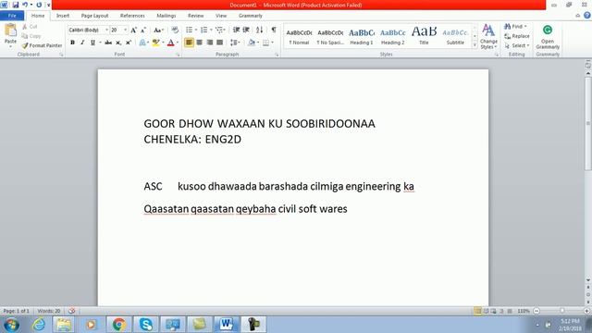Decrease the paragraph indent
Image resolution: width=592 pixels, height=333 pixels.
[237, 30]
